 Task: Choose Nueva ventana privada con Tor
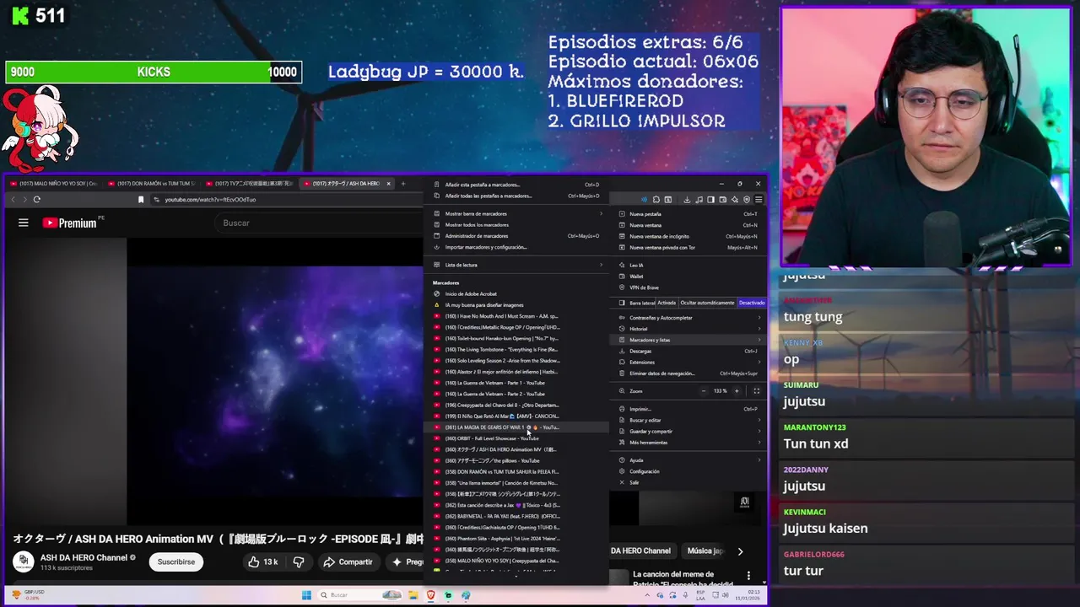tap(689, 247)
